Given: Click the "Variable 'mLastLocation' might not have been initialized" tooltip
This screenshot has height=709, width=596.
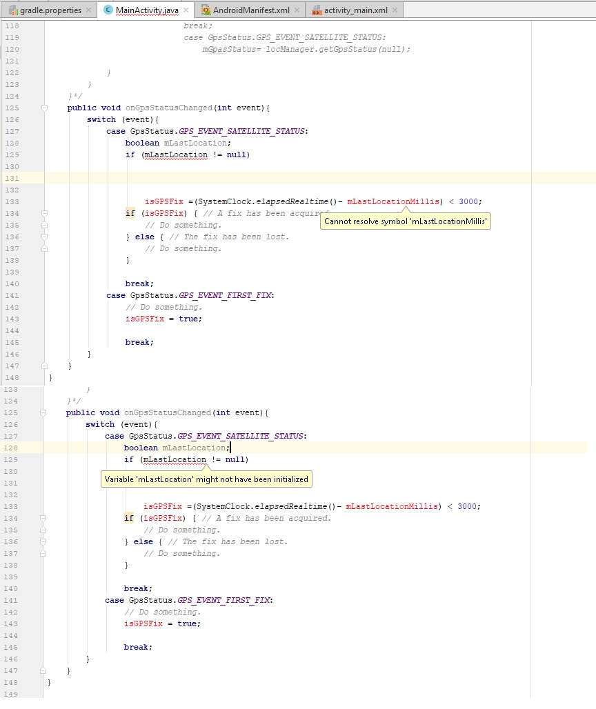Looking at the screenshot, I should [206, 479].
